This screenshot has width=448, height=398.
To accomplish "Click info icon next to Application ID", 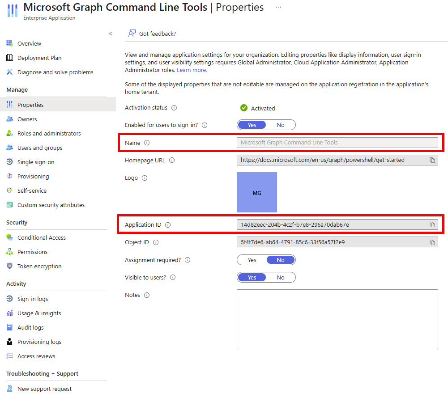I will [x=168, y=225].
